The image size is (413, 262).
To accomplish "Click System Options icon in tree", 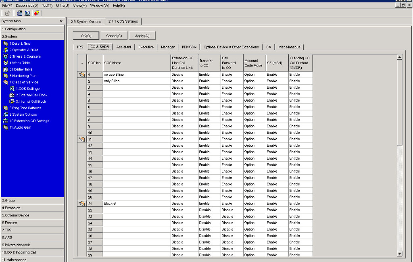I will click(x=6, y=114).
